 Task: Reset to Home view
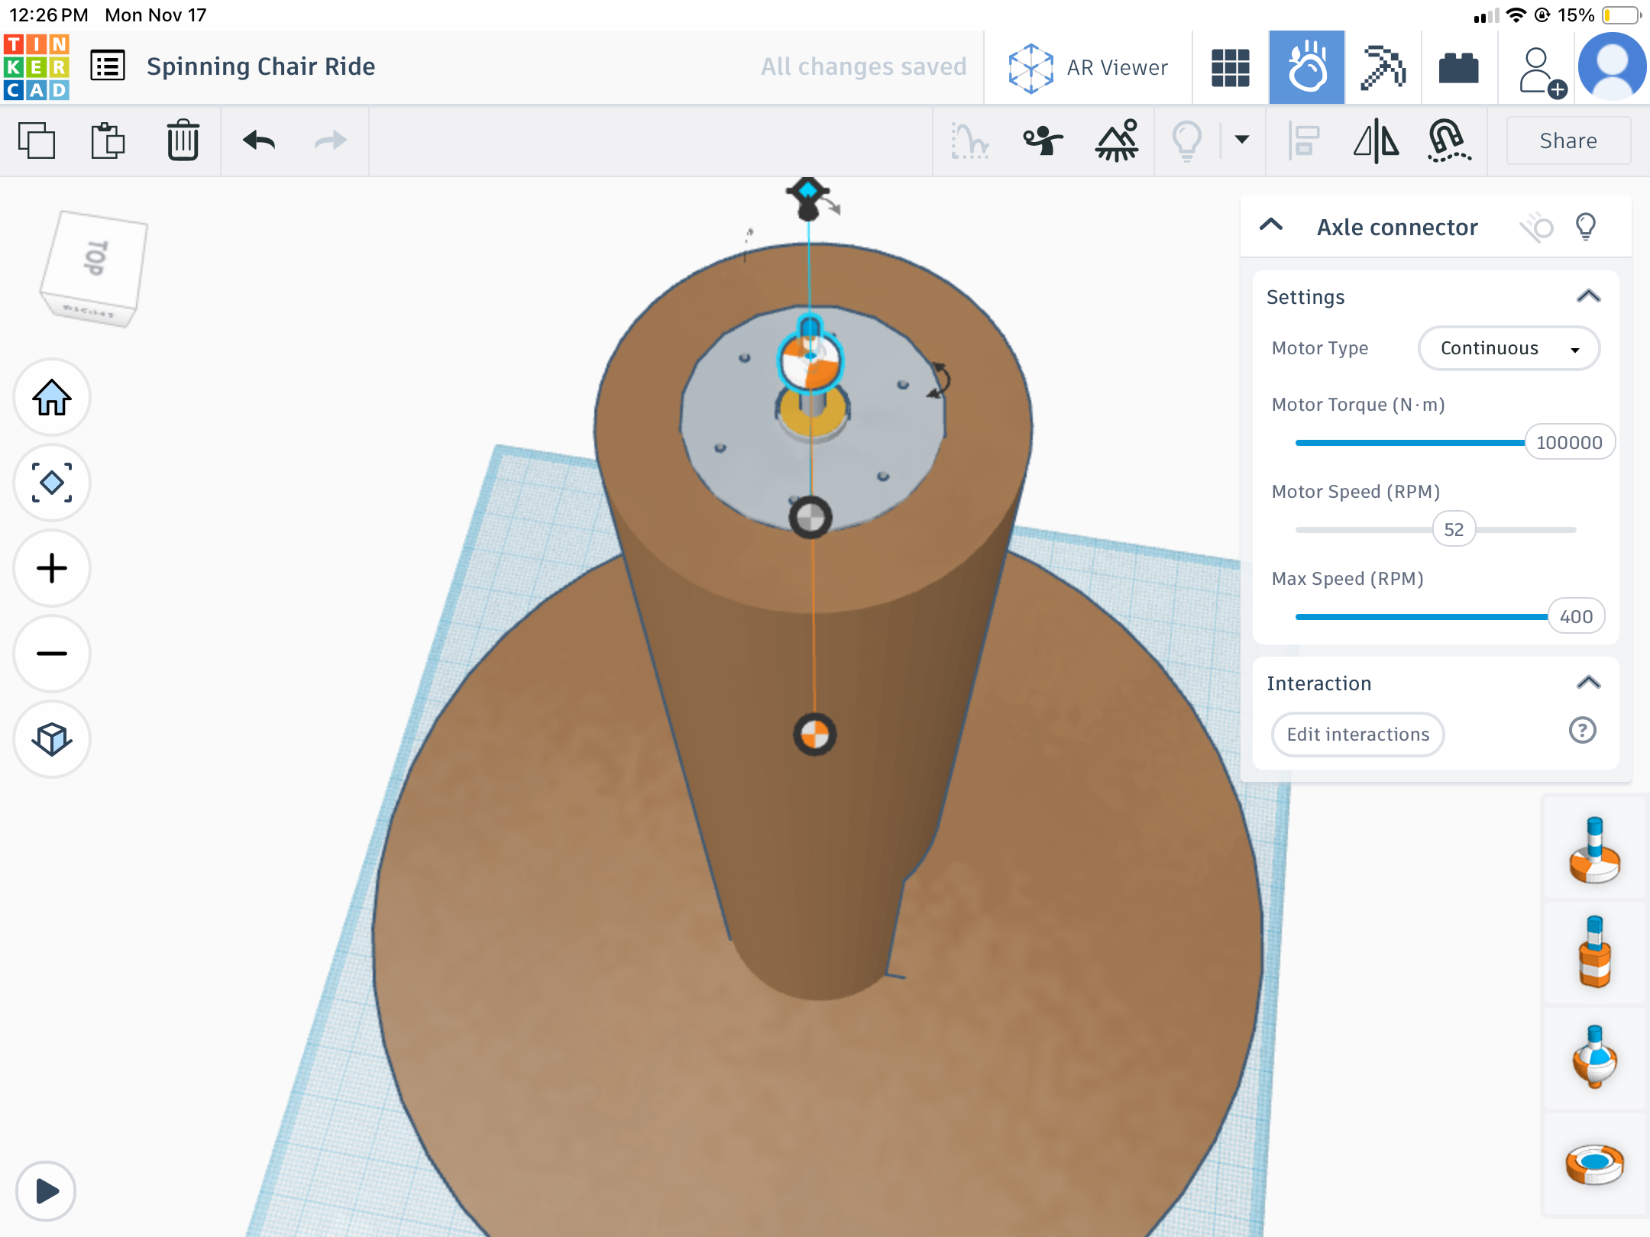coord(52,397)
